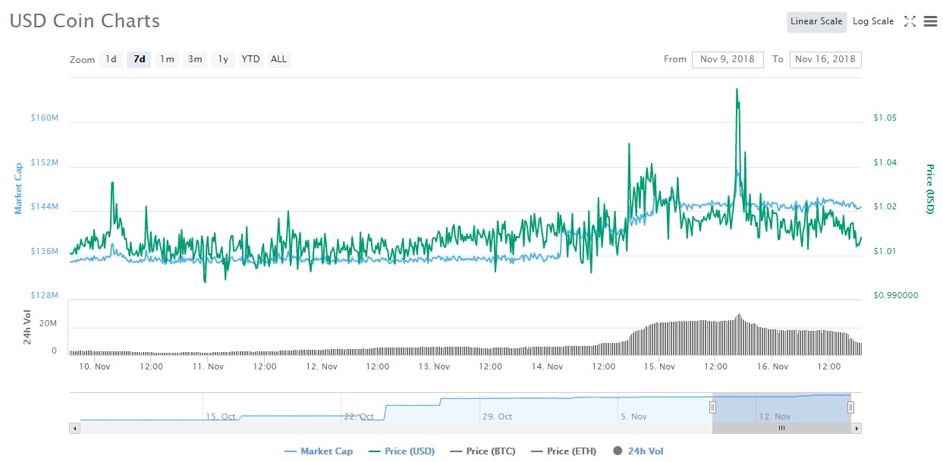This screenshot has width=943, height=462.
Task: Click the $144M market cap axis label
Action: coord(45,206)
